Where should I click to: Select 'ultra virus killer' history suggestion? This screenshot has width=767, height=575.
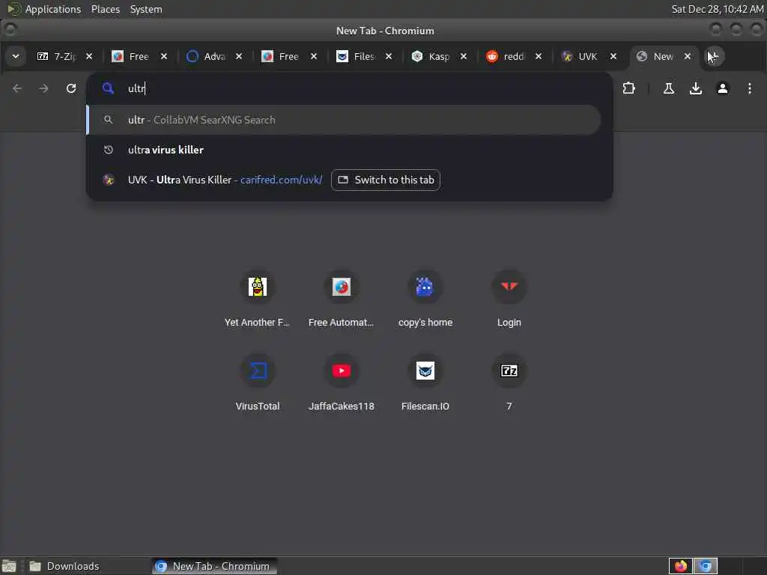[343, 150]
